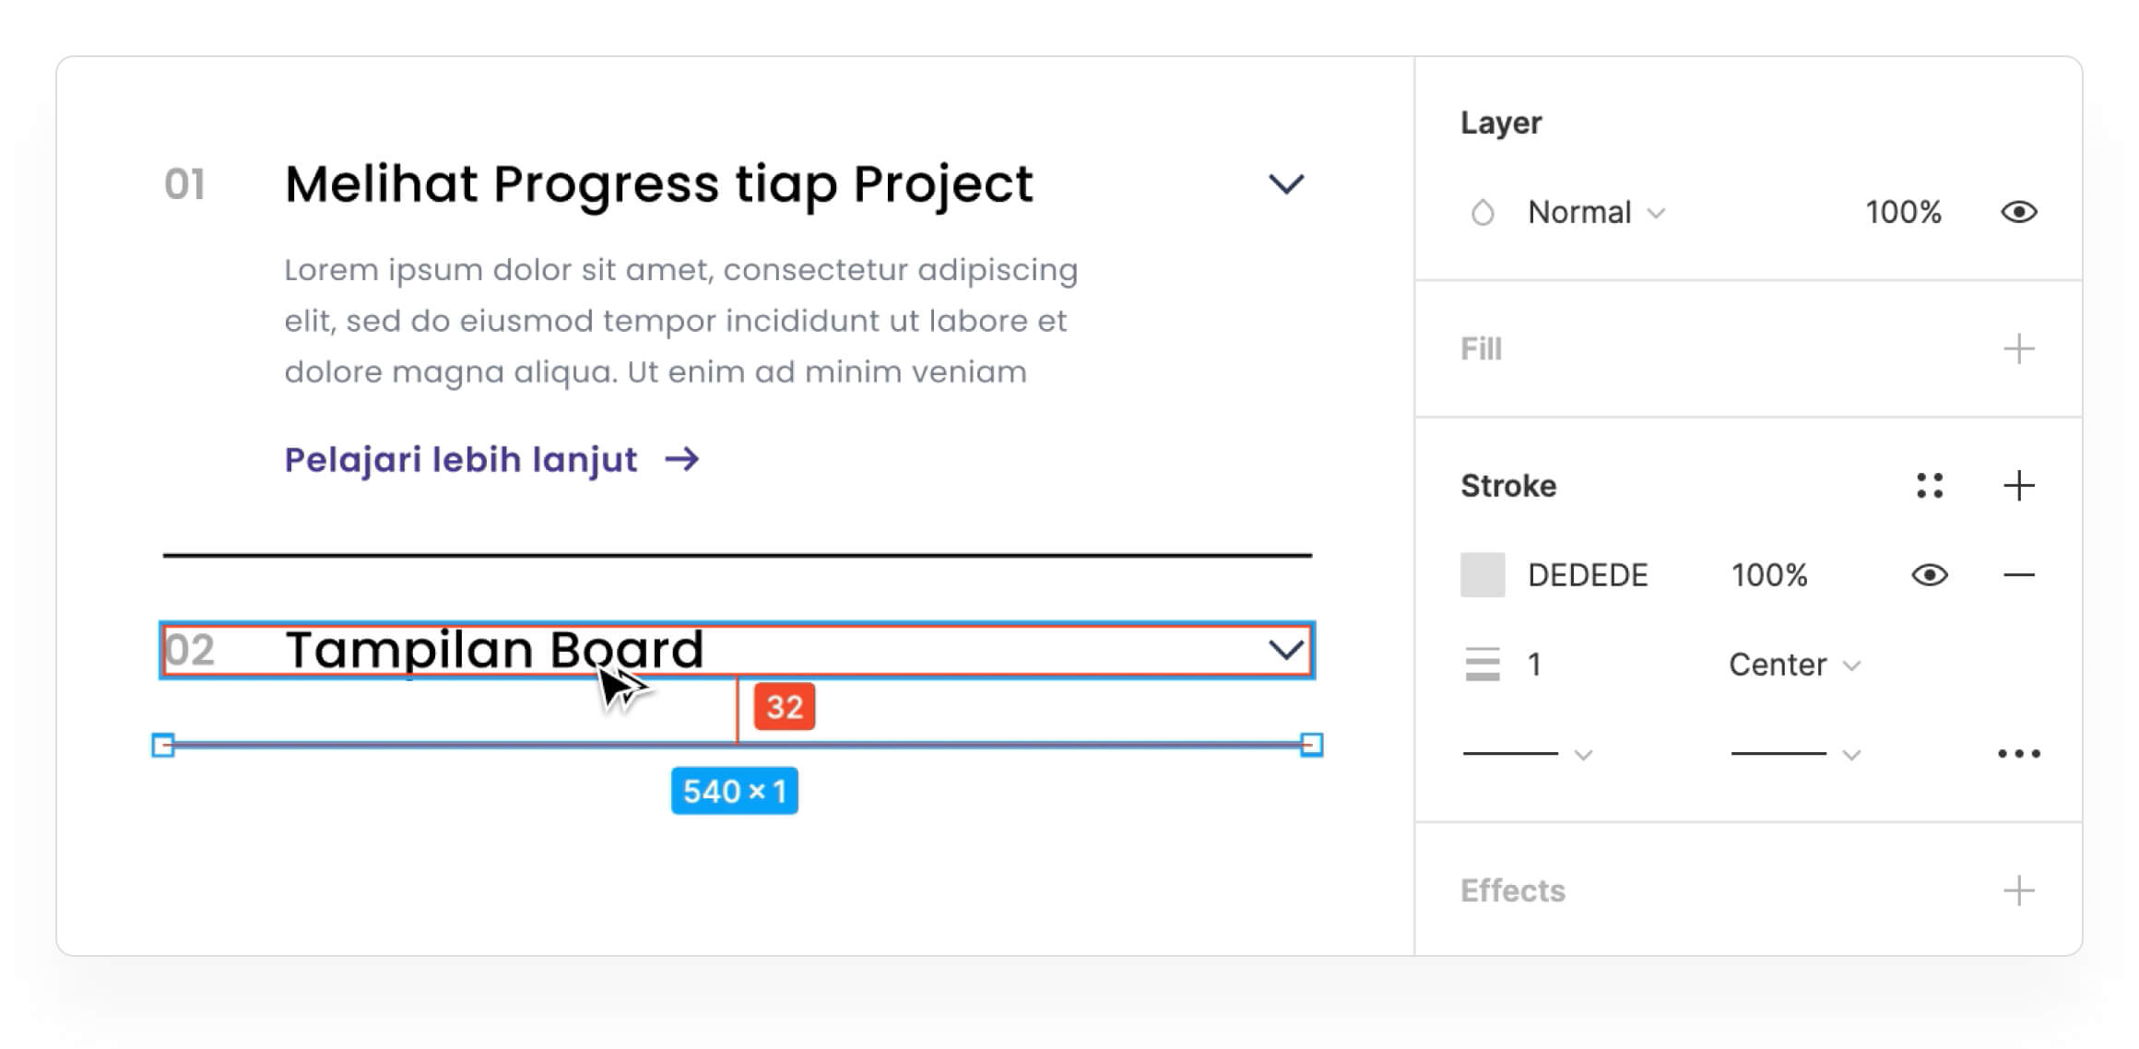Click the layer opacity 100% field
Image resolution: width=2139 pixels, height=1049 pixels.
[1903, 213]
